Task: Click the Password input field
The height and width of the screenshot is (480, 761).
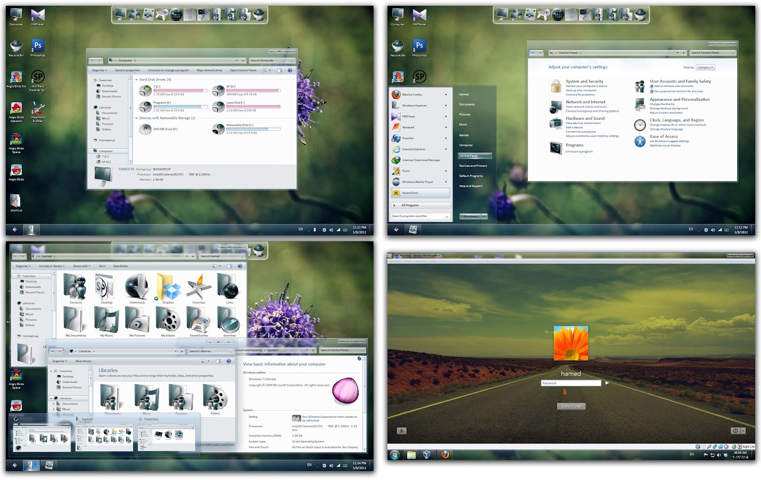Action: [x=571, y=383]
